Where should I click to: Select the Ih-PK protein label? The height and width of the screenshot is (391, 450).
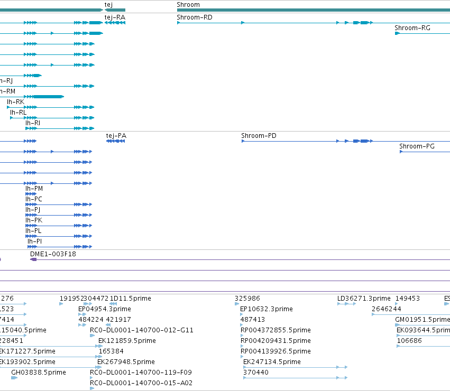(34, 221)
